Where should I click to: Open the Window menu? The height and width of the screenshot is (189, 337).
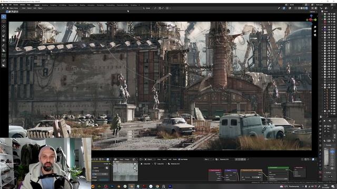pyautogui.click(x=23, y=5)
